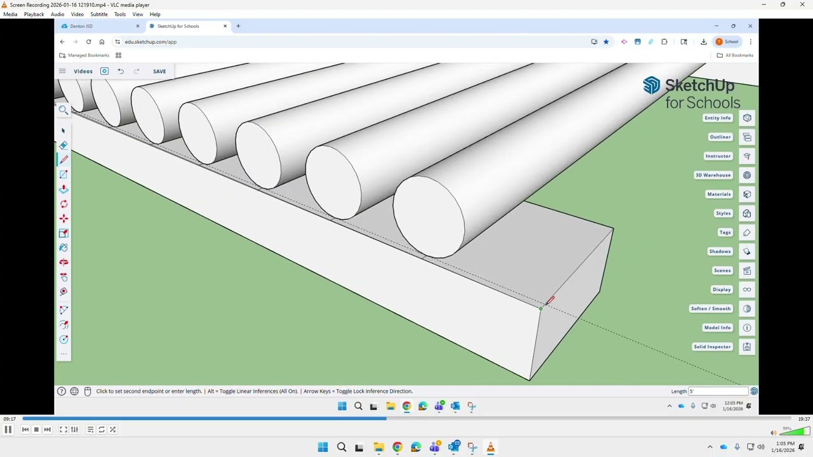Select the Rectangle shape tool
Image resolution: width=813 pixels, height=457 pixels.
click(x=64, y=175)
